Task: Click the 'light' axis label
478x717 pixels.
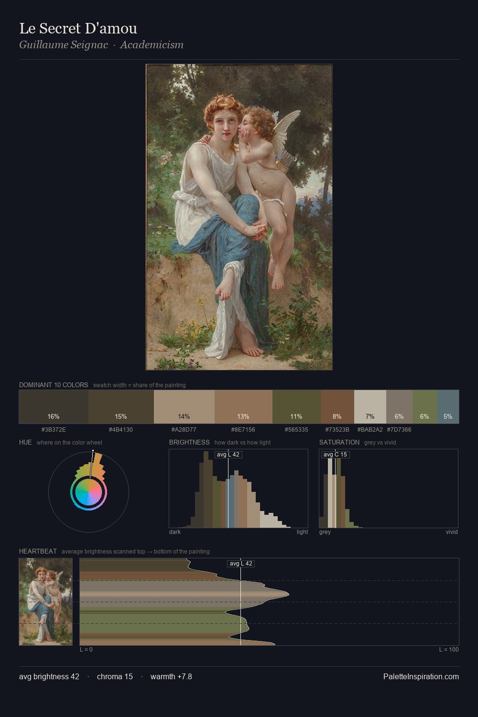Action: pyautogui.click(x=302, y=532)
